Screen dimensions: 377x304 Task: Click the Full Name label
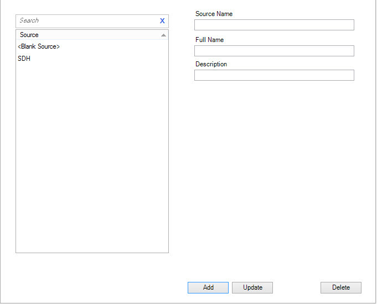pyautogui.click(x=209, y=40)
